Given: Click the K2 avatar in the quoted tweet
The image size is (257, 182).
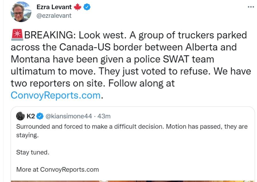Looking at the screenshot, I should (x=20, y=116).
